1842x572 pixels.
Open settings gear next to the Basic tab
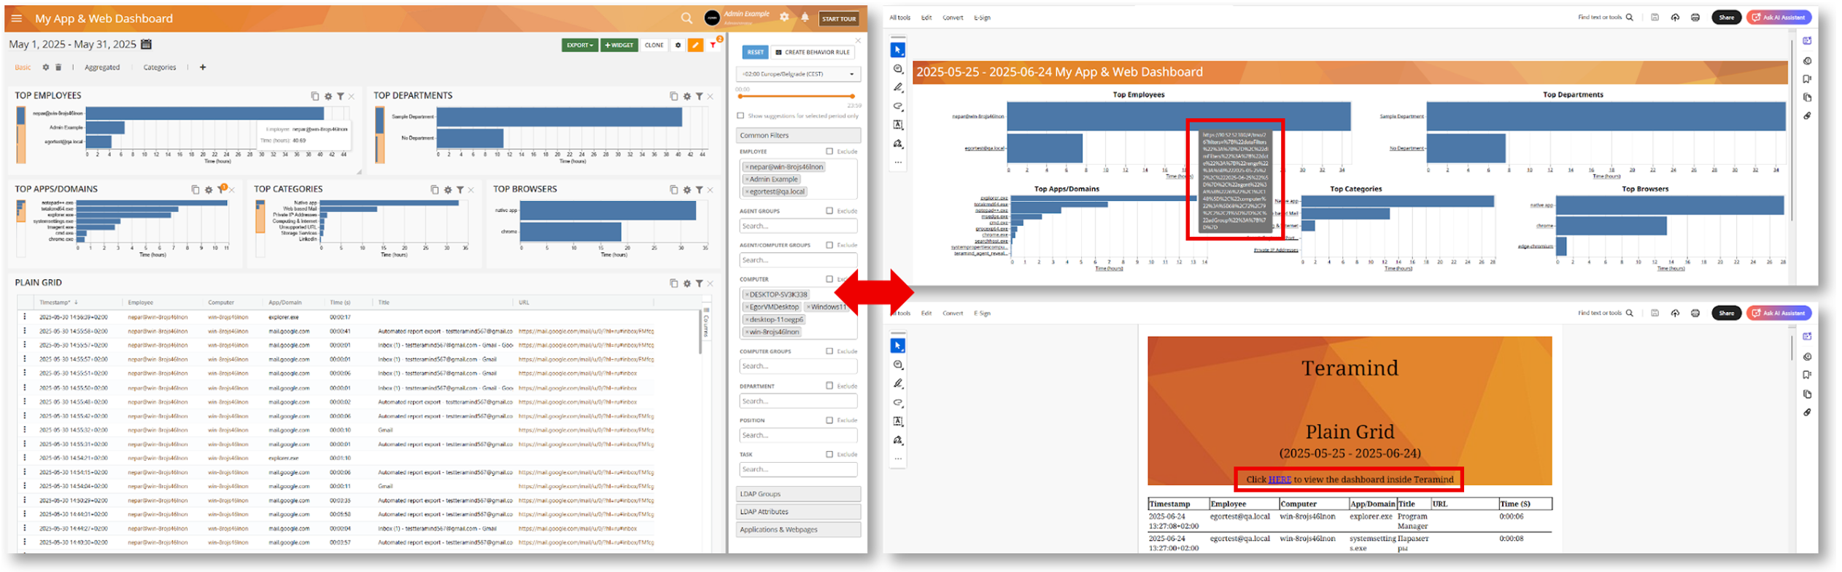click(45, 67)
